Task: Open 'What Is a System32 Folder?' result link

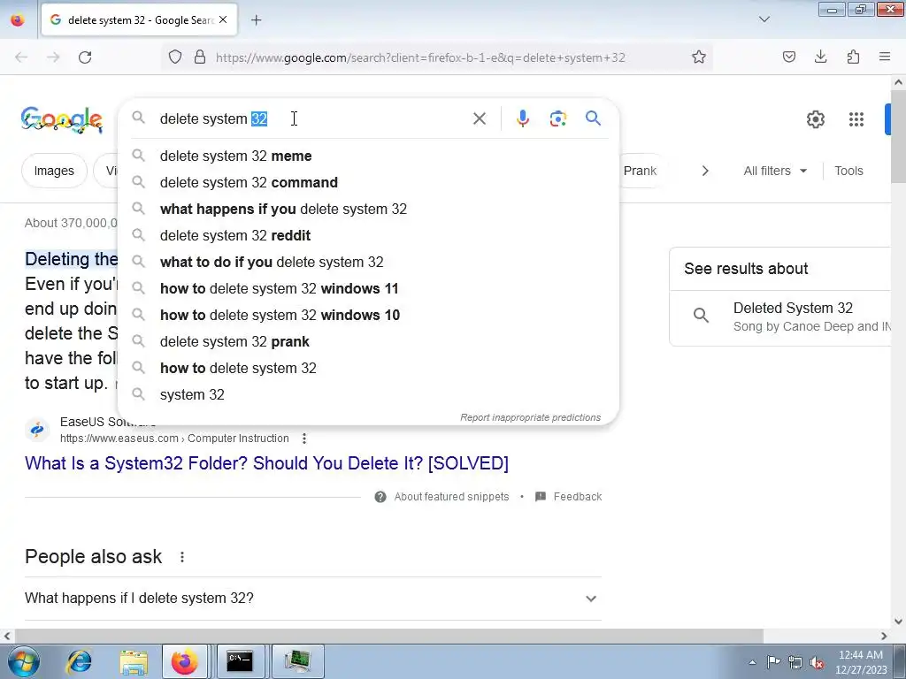Action: [x=266, y=463]
